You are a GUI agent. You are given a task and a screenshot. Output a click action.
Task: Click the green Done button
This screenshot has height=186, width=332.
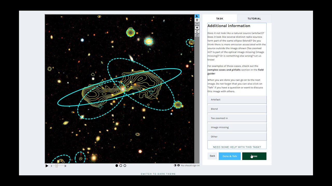(254, 156)
